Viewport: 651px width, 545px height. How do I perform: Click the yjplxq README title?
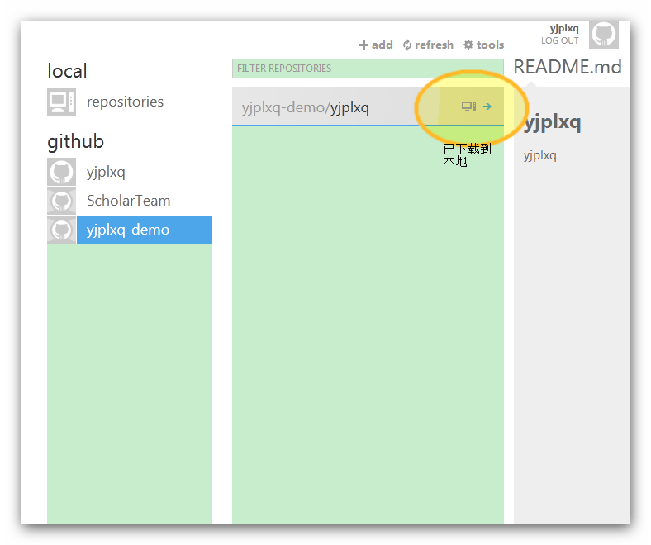pyautogui.click(x=552, y=123)
